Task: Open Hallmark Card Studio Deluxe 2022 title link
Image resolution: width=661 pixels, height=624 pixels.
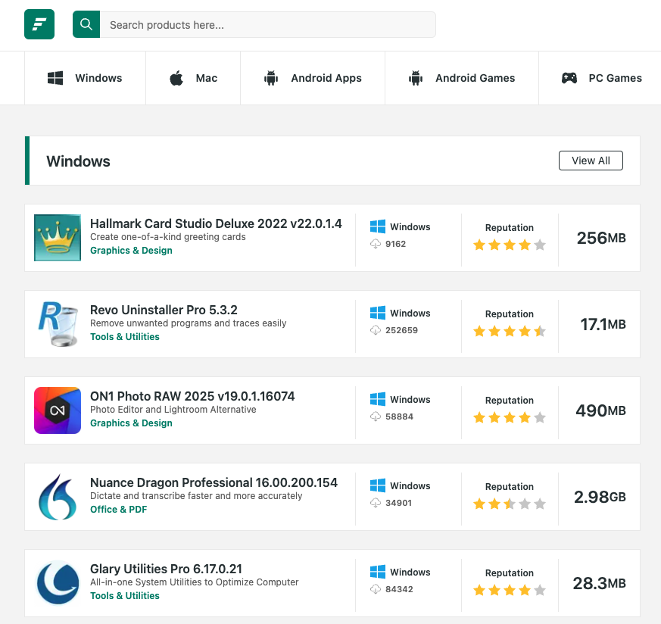Action: (x=216, y=223)
